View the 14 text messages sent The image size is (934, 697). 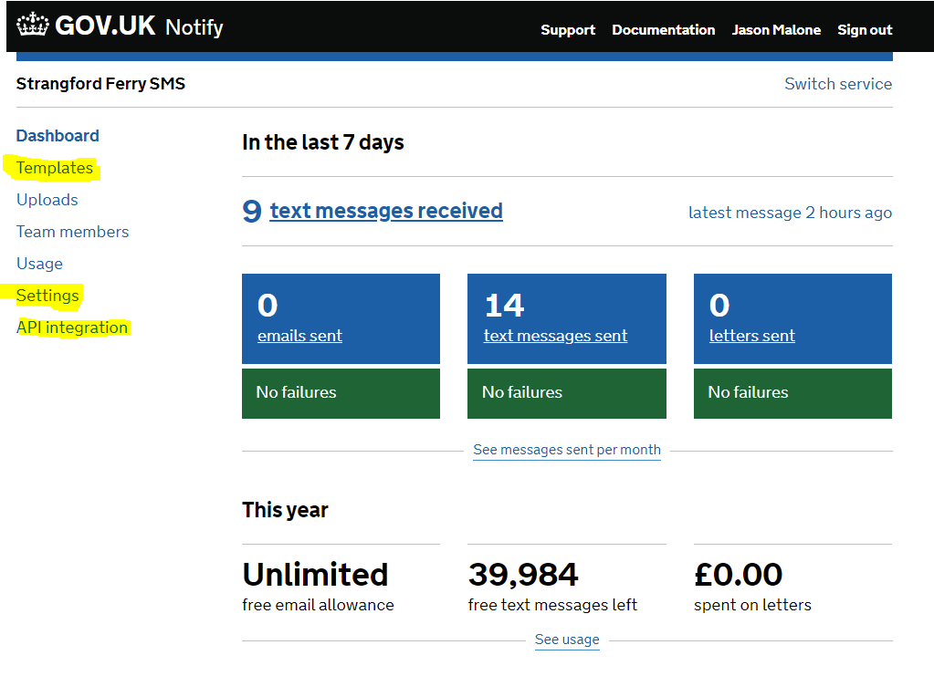pos(554,336)
